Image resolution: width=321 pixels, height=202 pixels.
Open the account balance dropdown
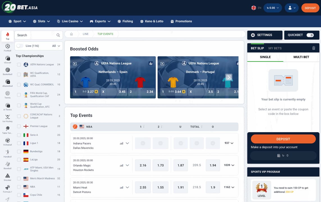(272, 8)
